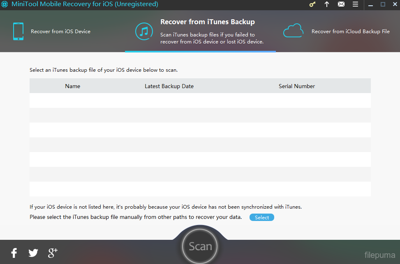Open the Google Plus icon
The height and width of the screenshot is (264, 400).
click(53, 253)
